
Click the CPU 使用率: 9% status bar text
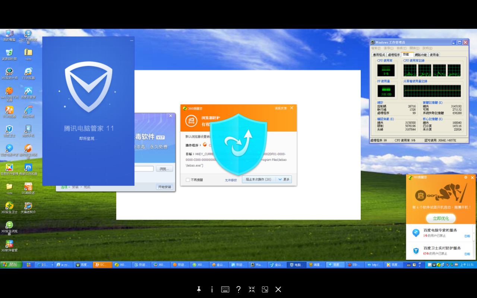click(x=405, y=140)
